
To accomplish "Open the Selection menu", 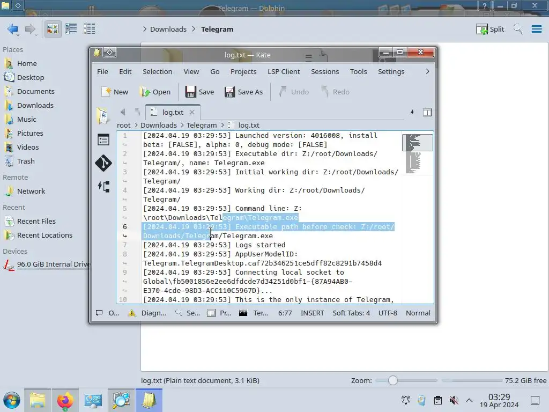I will (x=157, y=71).
